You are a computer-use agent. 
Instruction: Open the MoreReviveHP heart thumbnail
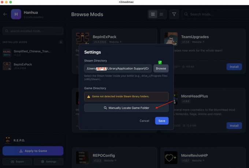point(171,157)
